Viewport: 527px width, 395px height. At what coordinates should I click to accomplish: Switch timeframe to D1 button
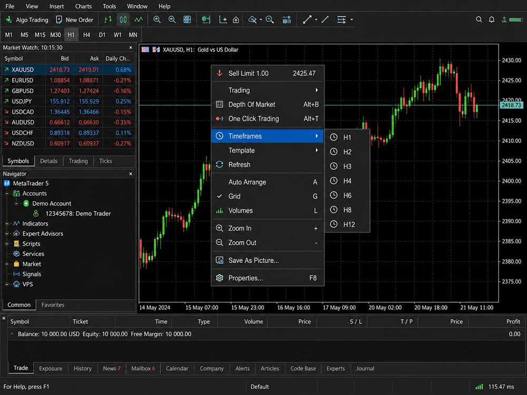click(102, 35)
